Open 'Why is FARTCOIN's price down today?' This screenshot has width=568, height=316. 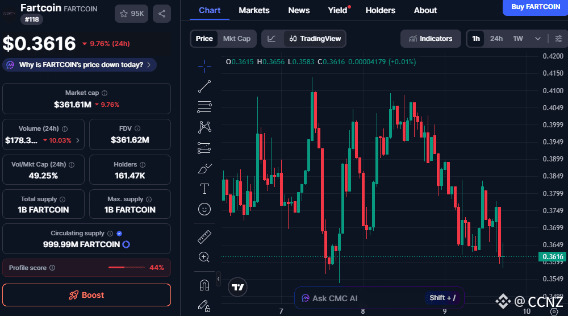pos(80,65)
